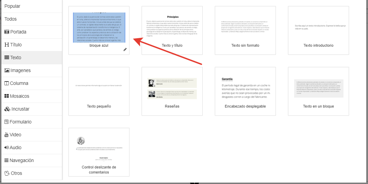Edit the bloque azul block with pencil icon

click(x=125, y=49)
